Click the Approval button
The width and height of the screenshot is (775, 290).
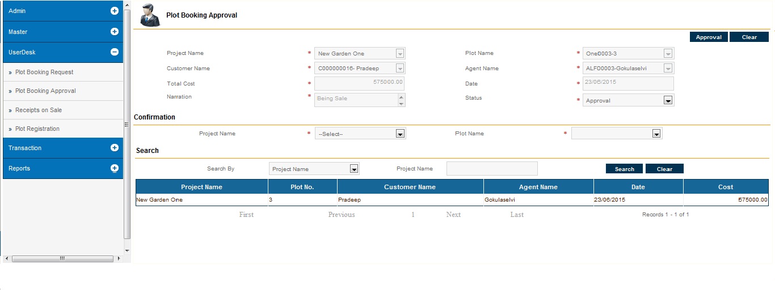709,37
